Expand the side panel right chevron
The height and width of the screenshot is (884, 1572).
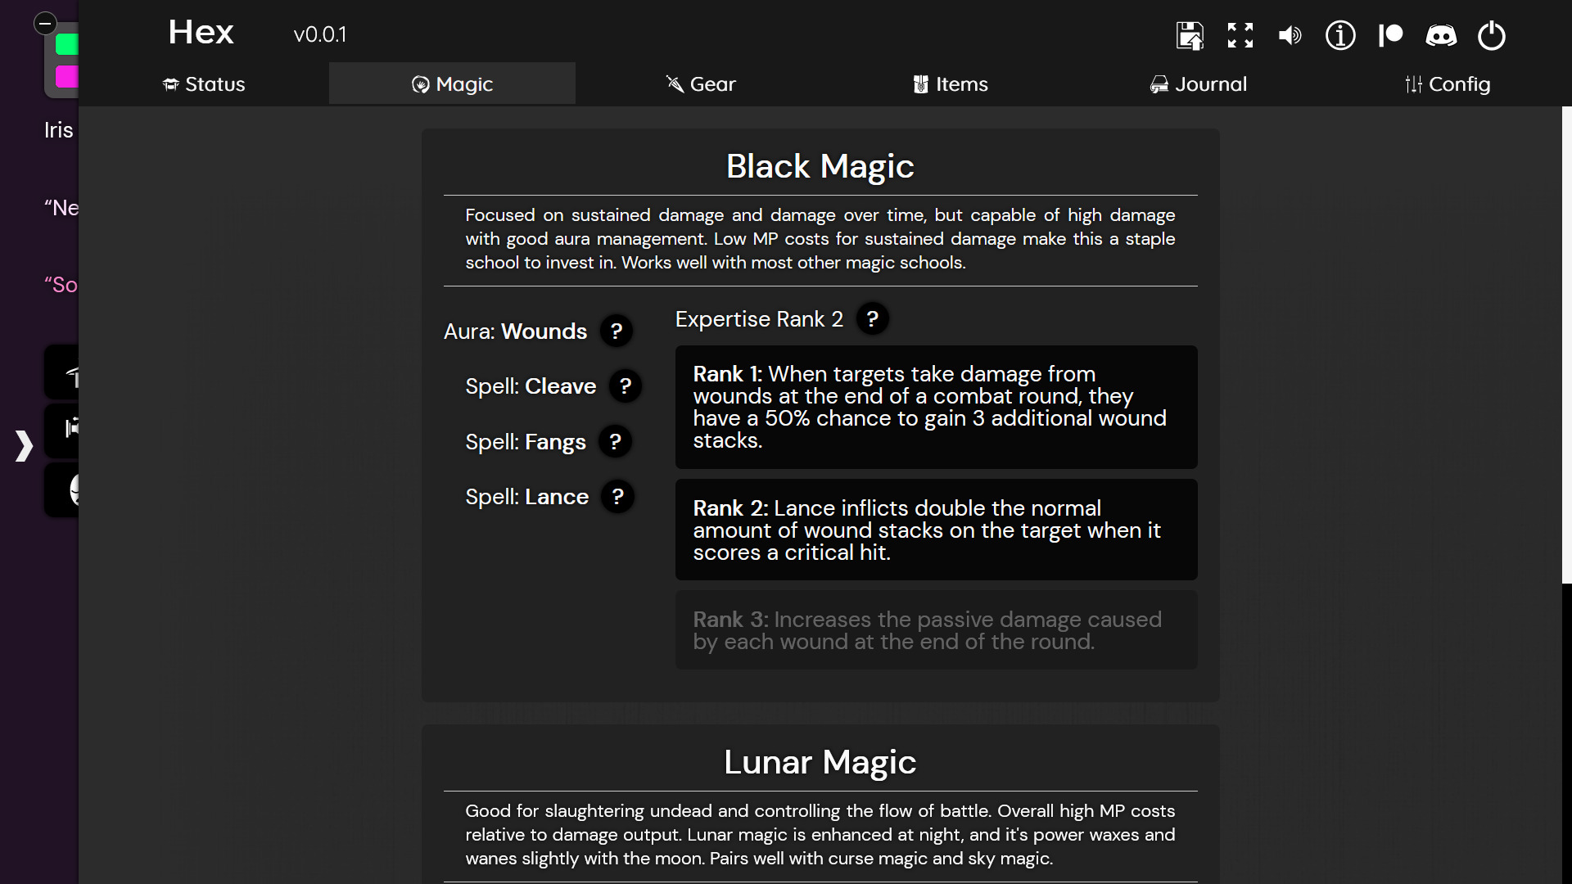tap(24, 445)
